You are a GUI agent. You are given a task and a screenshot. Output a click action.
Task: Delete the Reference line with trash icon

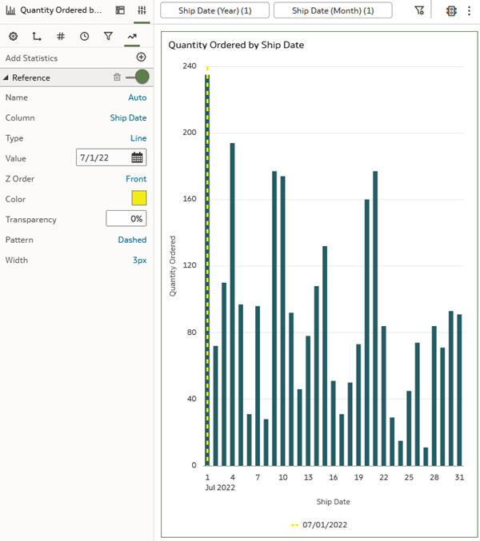117,77
